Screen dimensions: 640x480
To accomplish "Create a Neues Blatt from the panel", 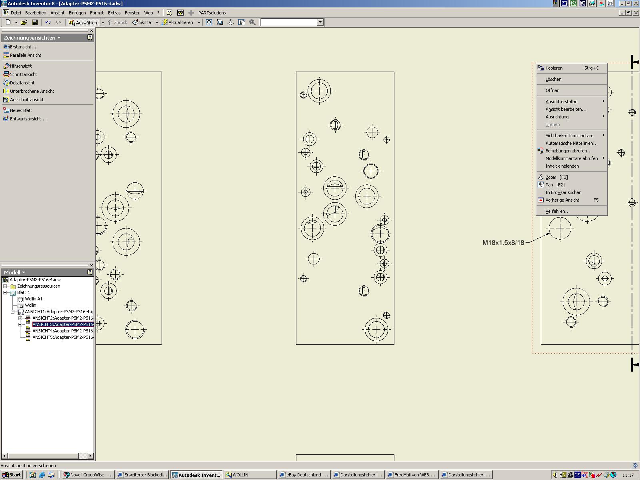I will [21, 110].
